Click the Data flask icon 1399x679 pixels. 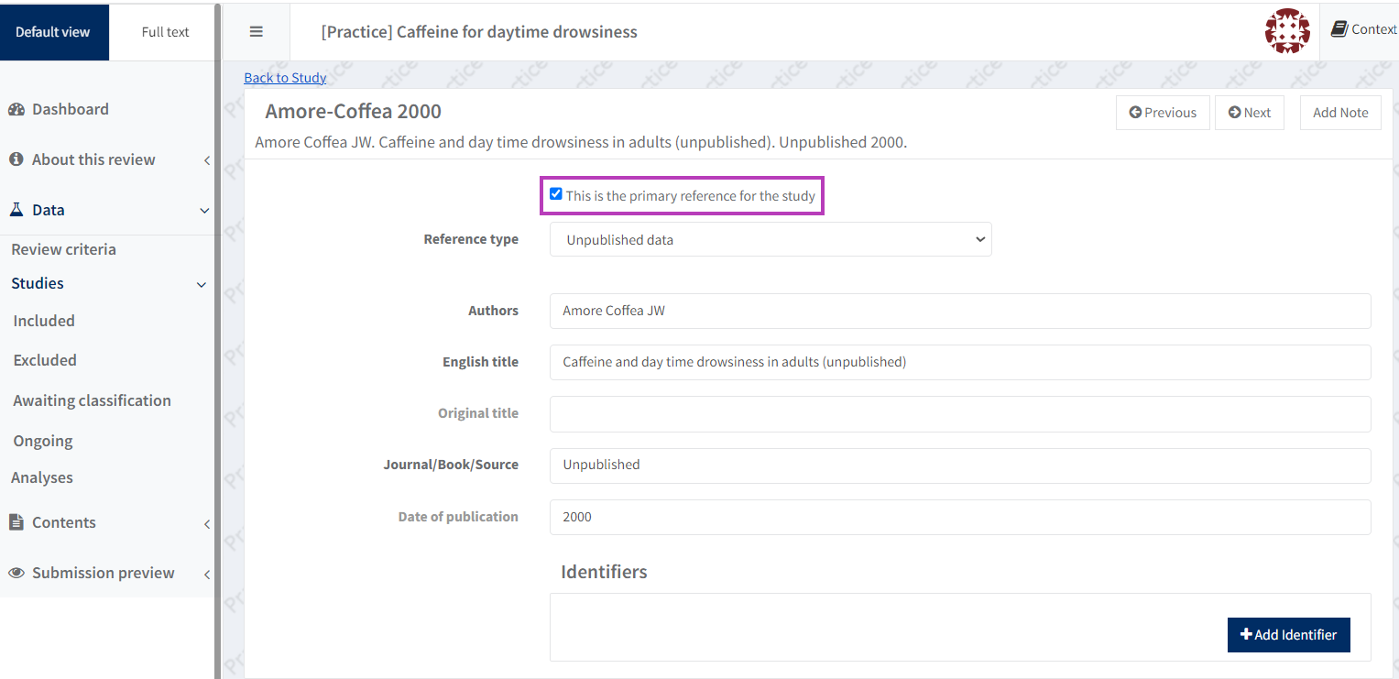click(x=16, y=210)
